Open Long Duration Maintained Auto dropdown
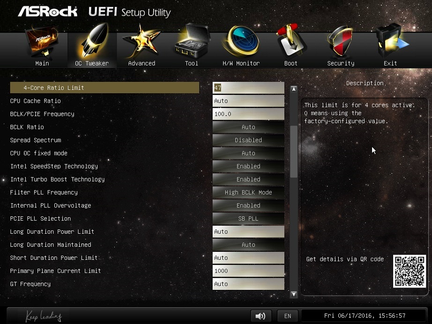 (248, 245)
